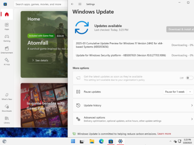Switch to Microsoft Store on taskbar
The height and width of the screenshot is (145, 194).
point(111,142)
